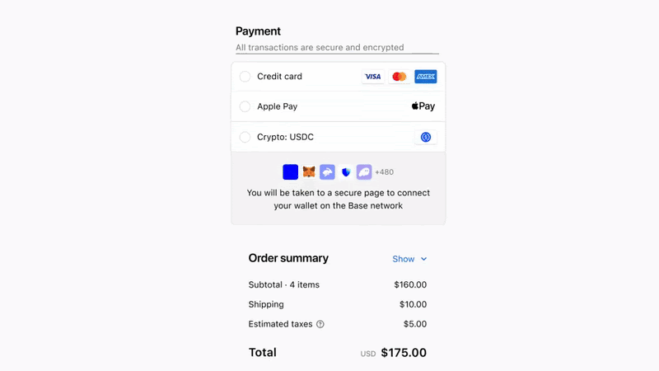Click the Apple Pay option label
Screen dimensions: 659x371
pyautogui.click(x=278, y=106)
